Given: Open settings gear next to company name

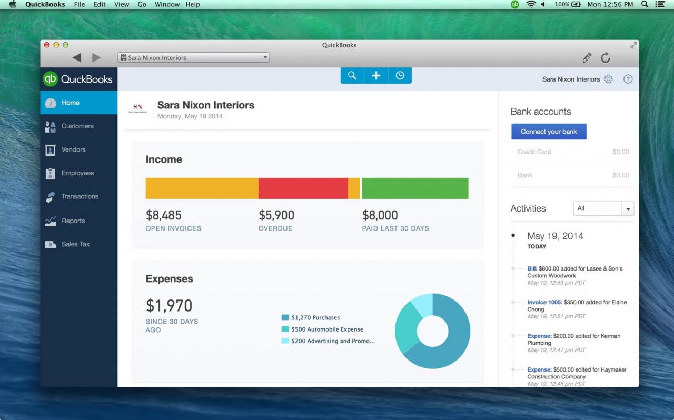Looking at the screenshot, I should click(608, 79).
